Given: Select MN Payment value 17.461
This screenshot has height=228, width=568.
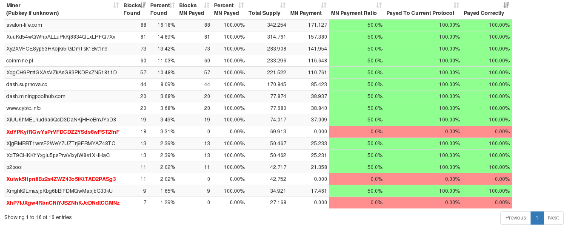Looking at the screenshot, I should pos(319,191).
